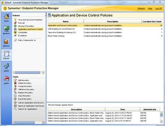The height and width of the screenshot is (126, 165).
Task: Sort recent changes by Administrator column
Action: [x=150, y=110]
